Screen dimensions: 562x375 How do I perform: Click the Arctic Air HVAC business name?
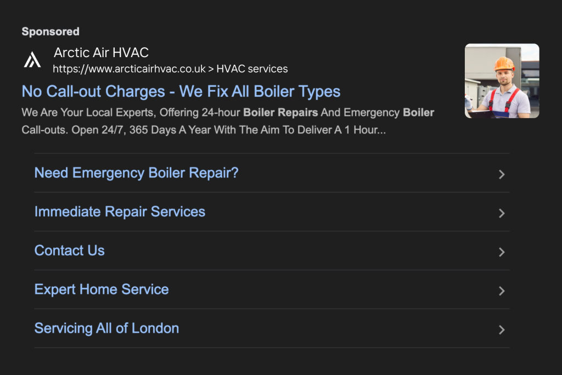(101, 53)
